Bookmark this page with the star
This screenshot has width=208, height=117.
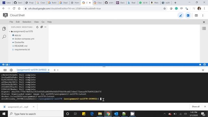tap(164, 8)
